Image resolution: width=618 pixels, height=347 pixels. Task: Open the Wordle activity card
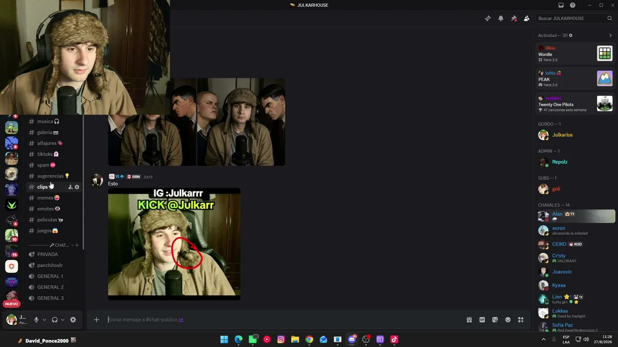point(575,53)
